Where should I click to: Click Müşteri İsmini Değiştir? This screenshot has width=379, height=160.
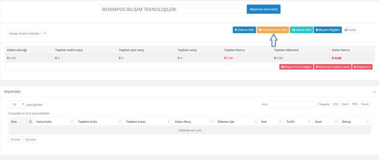pyautogui.click(x=296, y=67)
